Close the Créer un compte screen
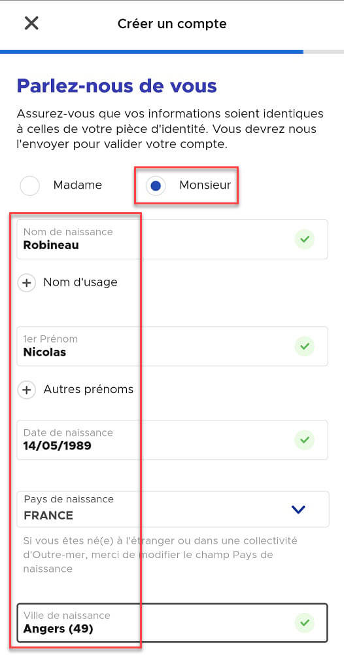 [31, 24]
